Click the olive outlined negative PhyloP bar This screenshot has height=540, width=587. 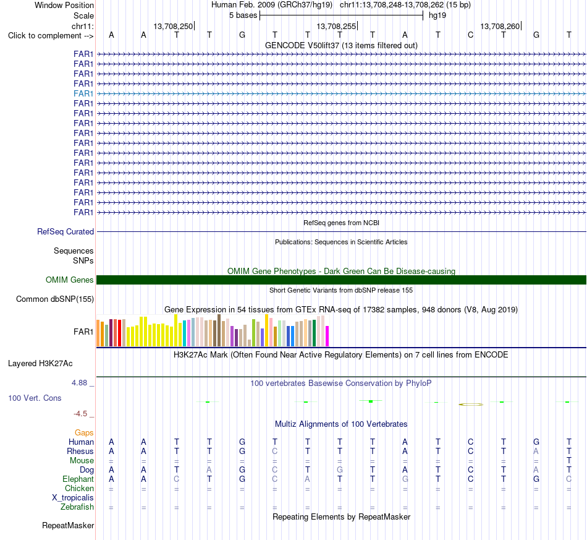point(471,405)
